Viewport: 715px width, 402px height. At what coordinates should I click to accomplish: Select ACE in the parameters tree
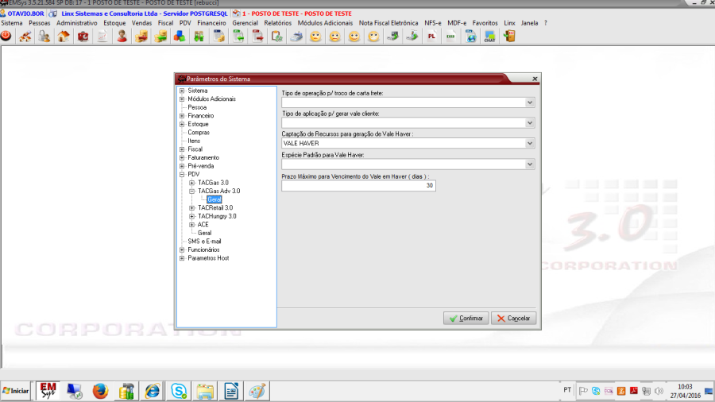tap(203, 225)
